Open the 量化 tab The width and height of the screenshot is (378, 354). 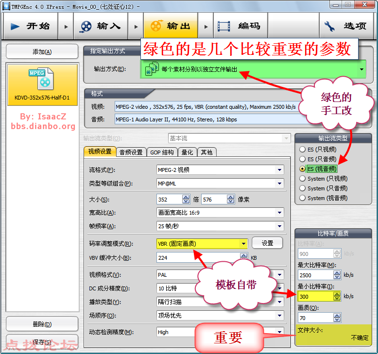pyautogui.click(x=188, y=152)
